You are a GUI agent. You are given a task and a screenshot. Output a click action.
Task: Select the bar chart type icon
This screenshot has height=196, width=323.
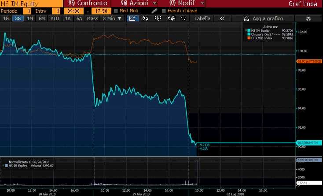(158, 18)
